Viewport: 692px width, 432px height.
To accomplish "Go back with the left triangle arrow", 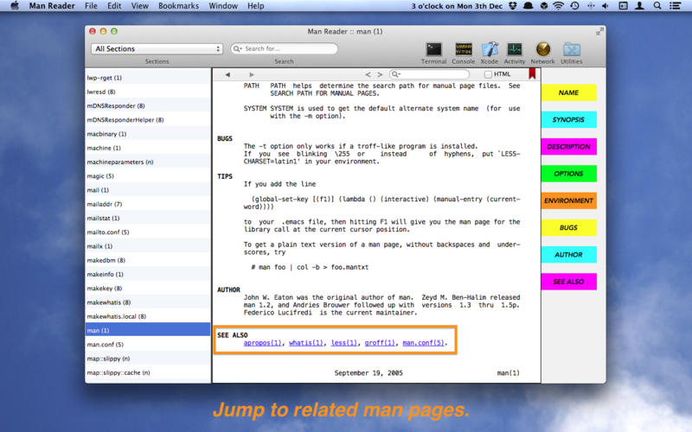I will pyautogui.click(x=227, y=74).
